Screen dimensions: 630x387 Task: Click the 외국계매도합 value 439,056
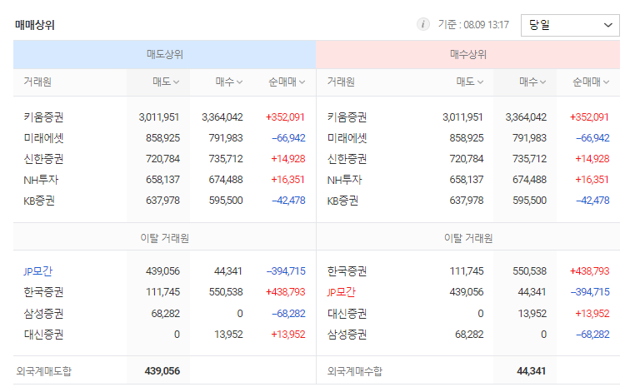coord(162,371)
